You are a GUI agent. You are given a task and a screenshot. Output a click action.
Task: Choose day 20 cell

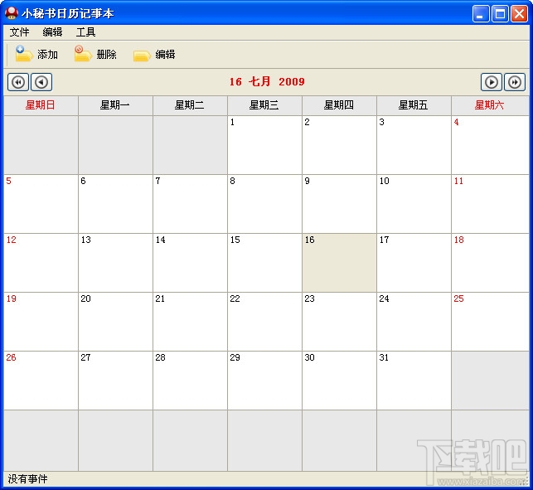[115, 322]
